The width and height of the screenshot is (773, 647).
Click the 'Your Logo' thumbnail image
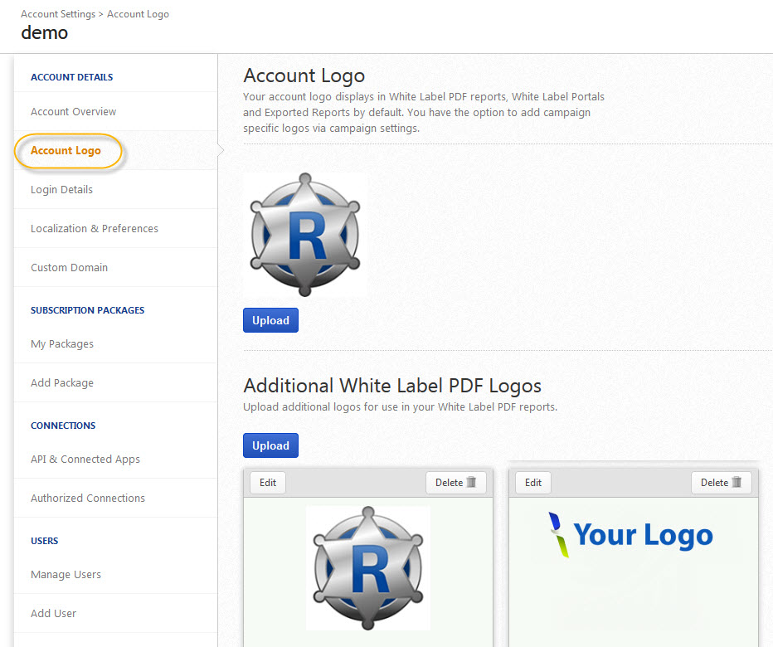(630, 535)
